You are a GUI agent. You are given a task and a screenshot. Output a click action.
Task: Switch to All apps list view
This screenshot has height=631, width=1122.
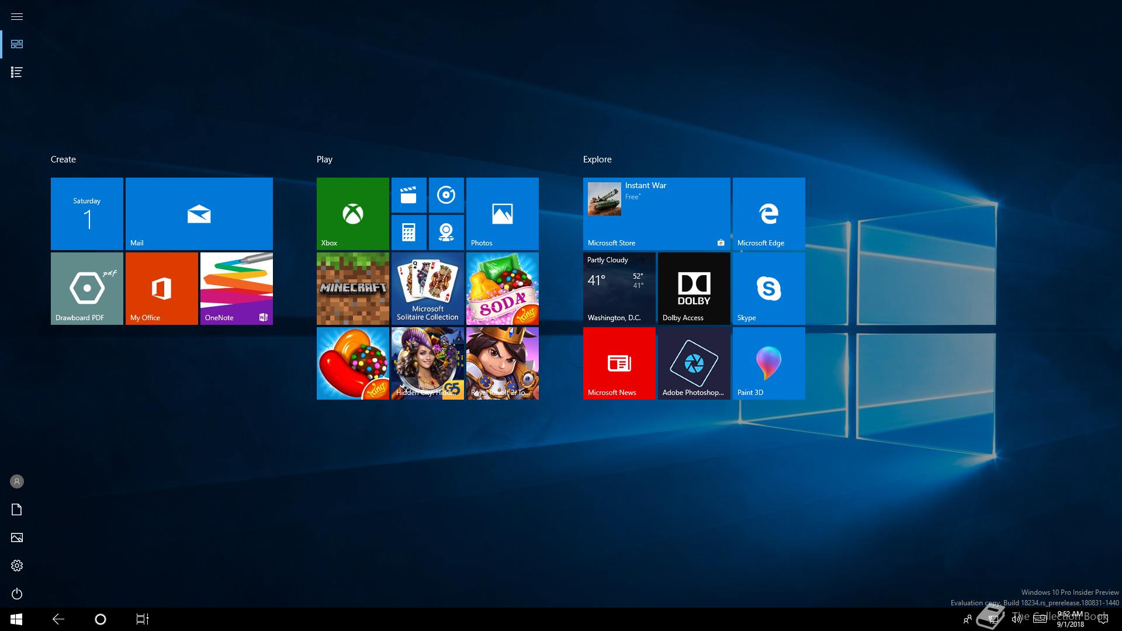click(17, 72)
